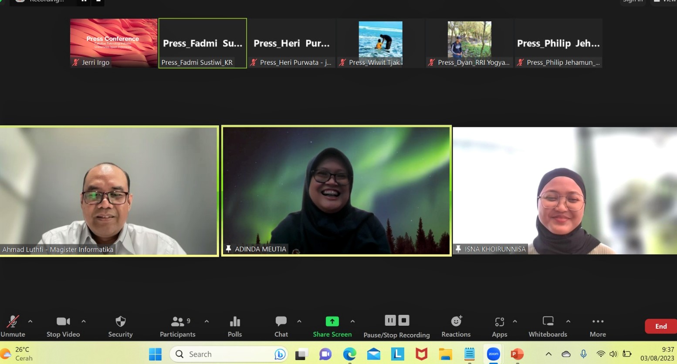Image resolution: width=677 pixels, height=364 pixels.
Task: Select Press_Heri Purwata participant tile
Action: click(292, 43)
